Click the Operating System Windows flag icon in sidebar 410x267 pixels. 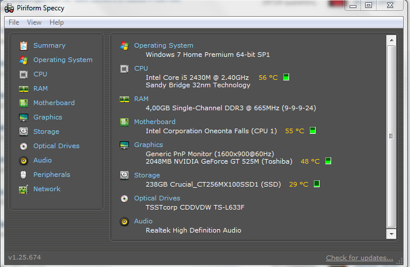tap(24, 60)
